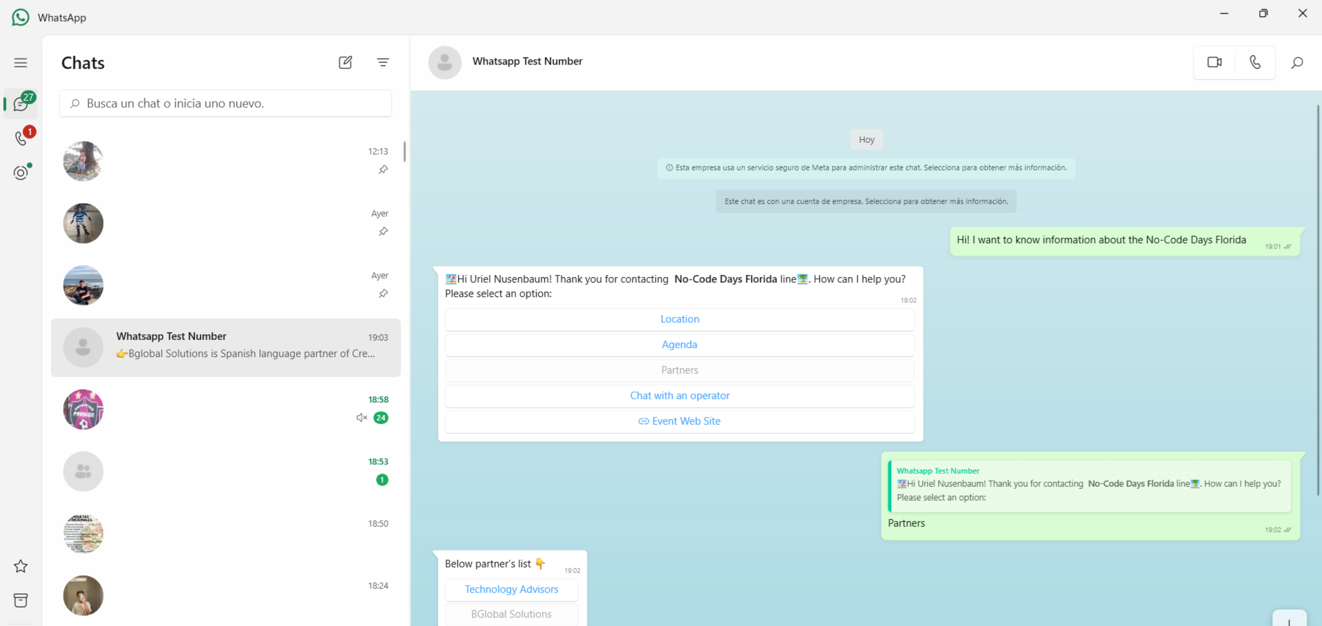
Task: Open the Whatsapp Test Number chat in list
Action: [x=226, y=348]
